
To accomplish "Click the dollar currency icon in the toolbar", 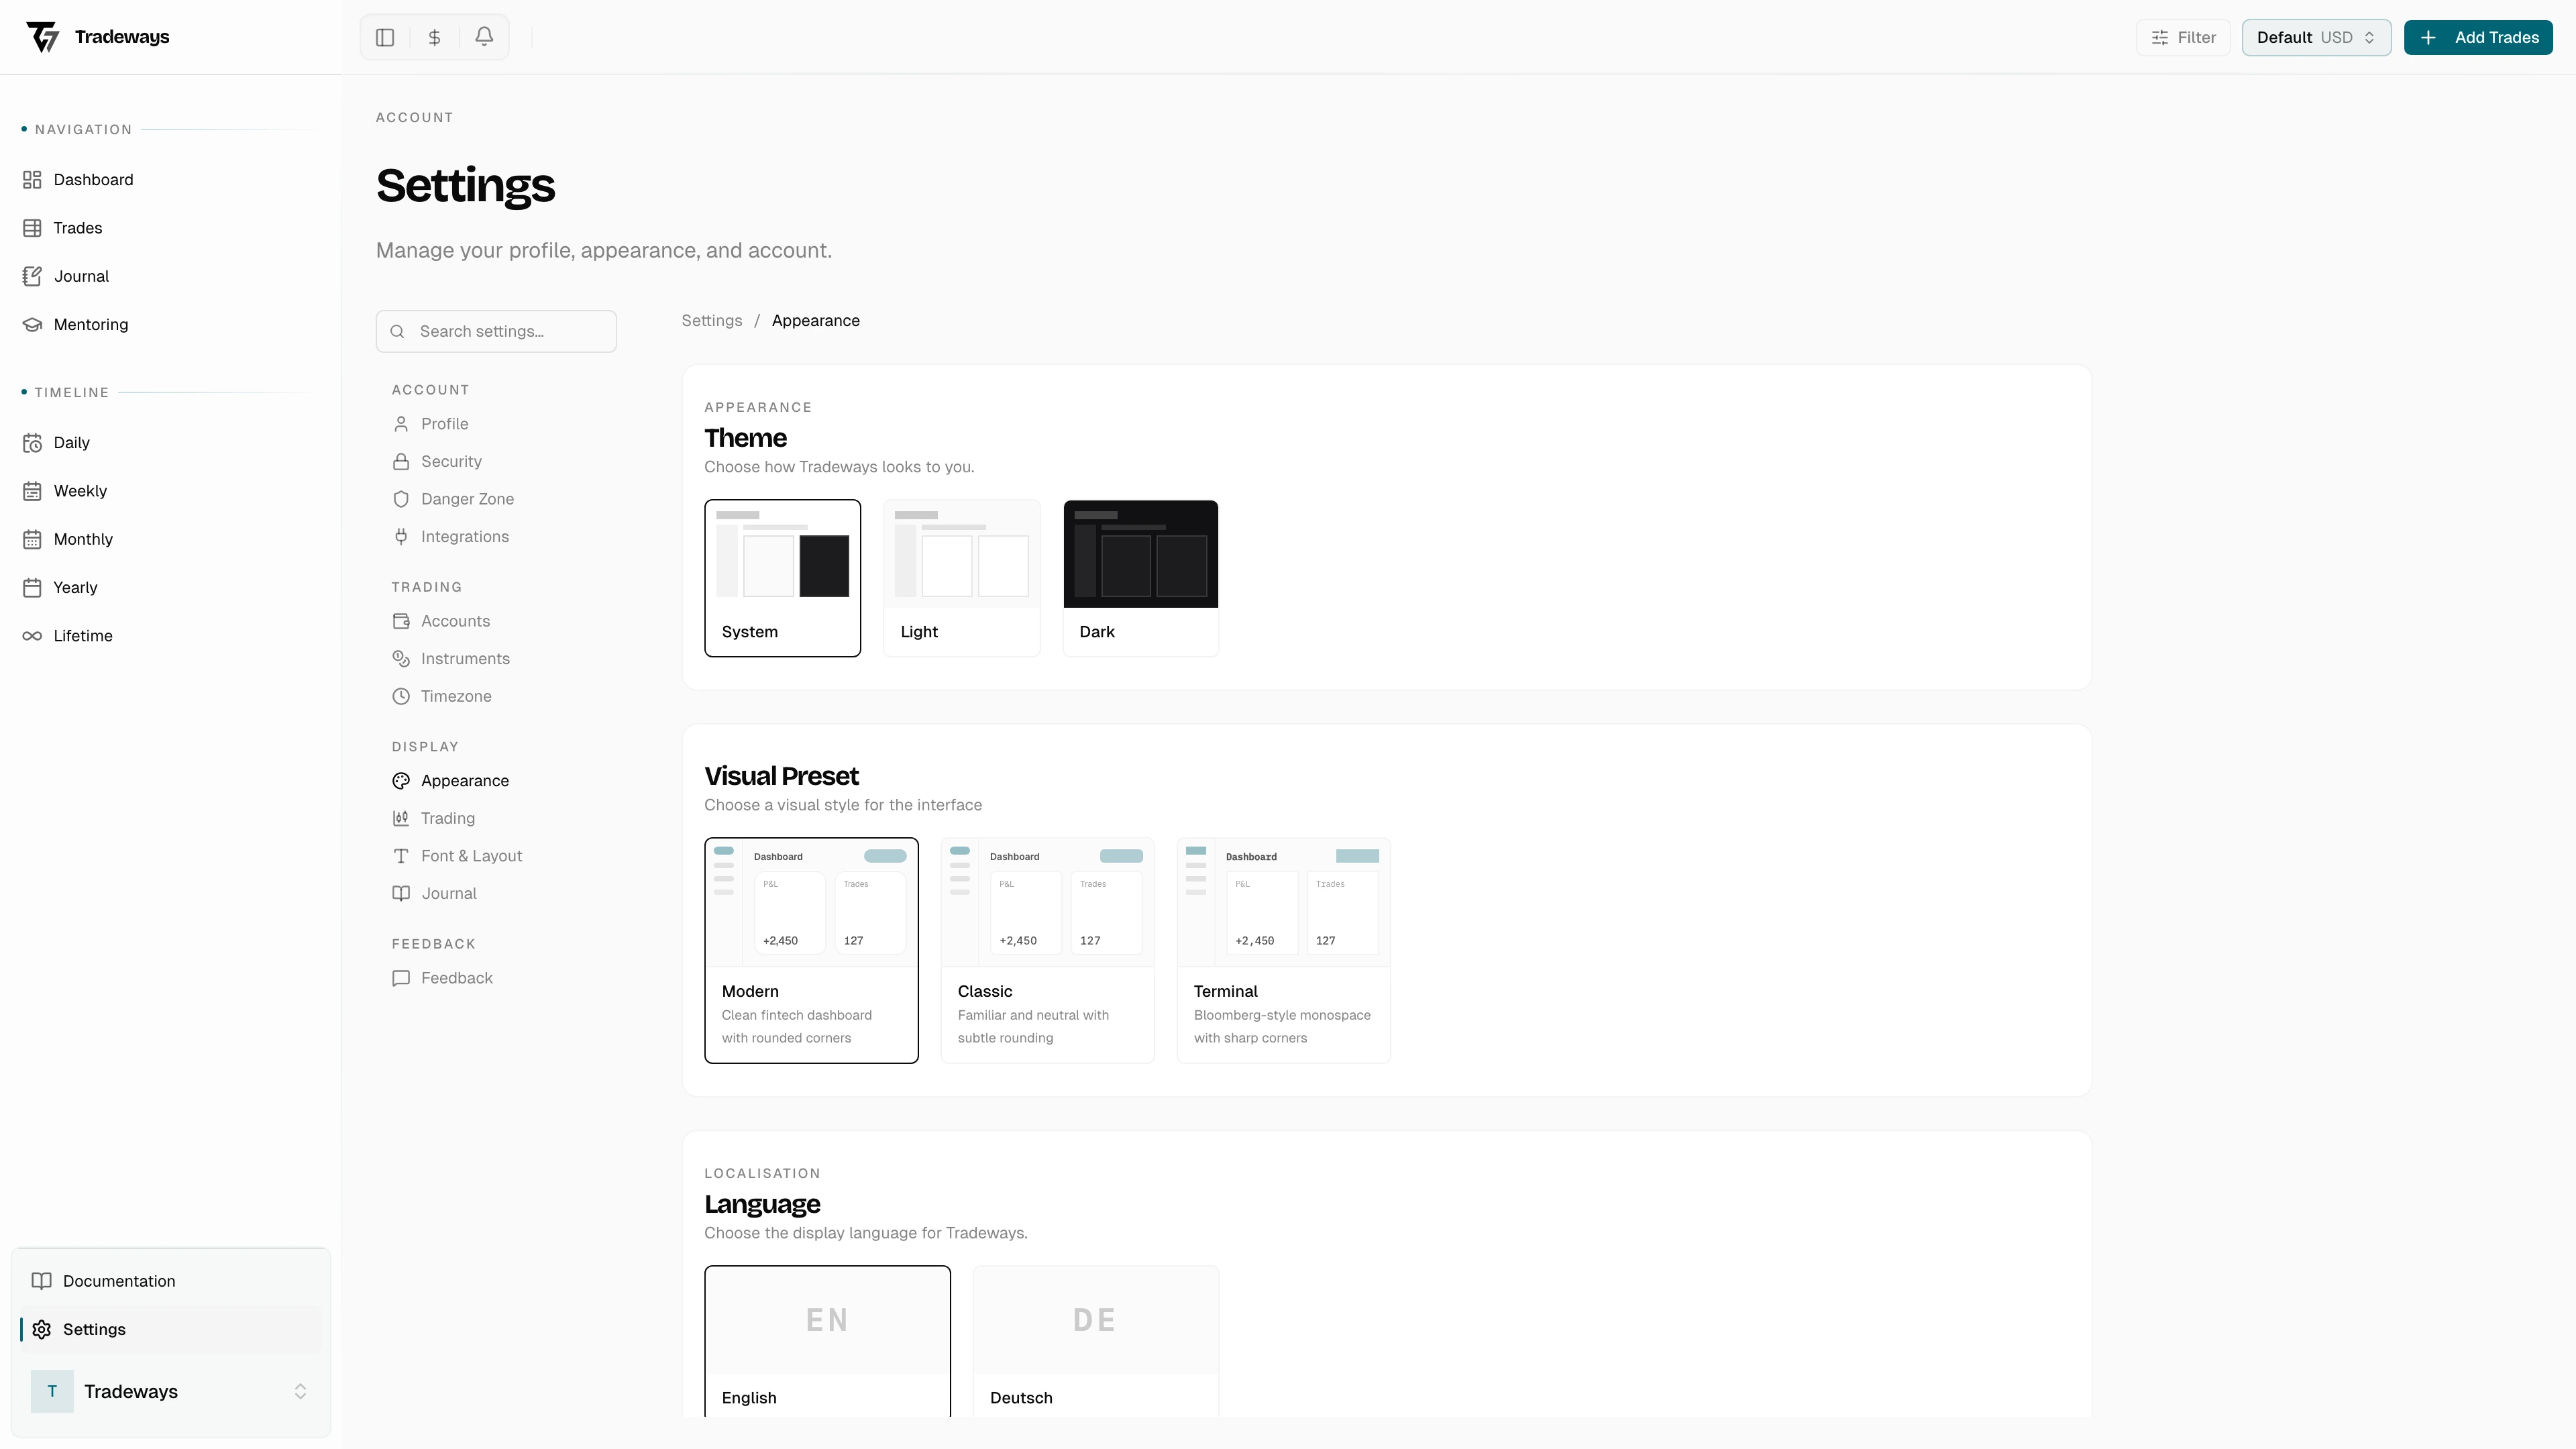I will 434,37.
